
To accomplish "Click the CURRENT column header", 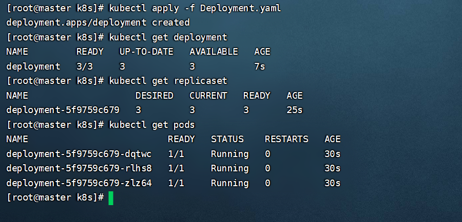I will click(x=208, y=96).
